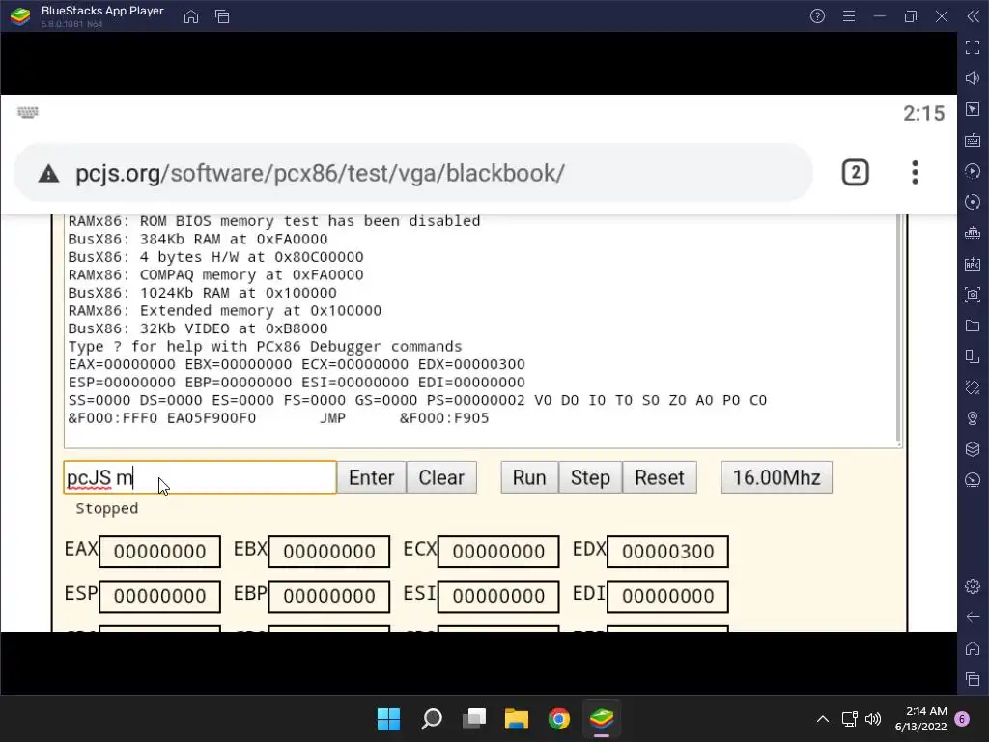
Task: Click the EDX register value 00000300
Action: pyautogui.click(x=668, y=552)
